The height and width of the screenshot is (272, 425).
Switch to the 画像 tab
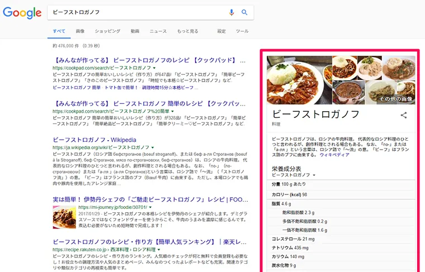click(80, 31)
